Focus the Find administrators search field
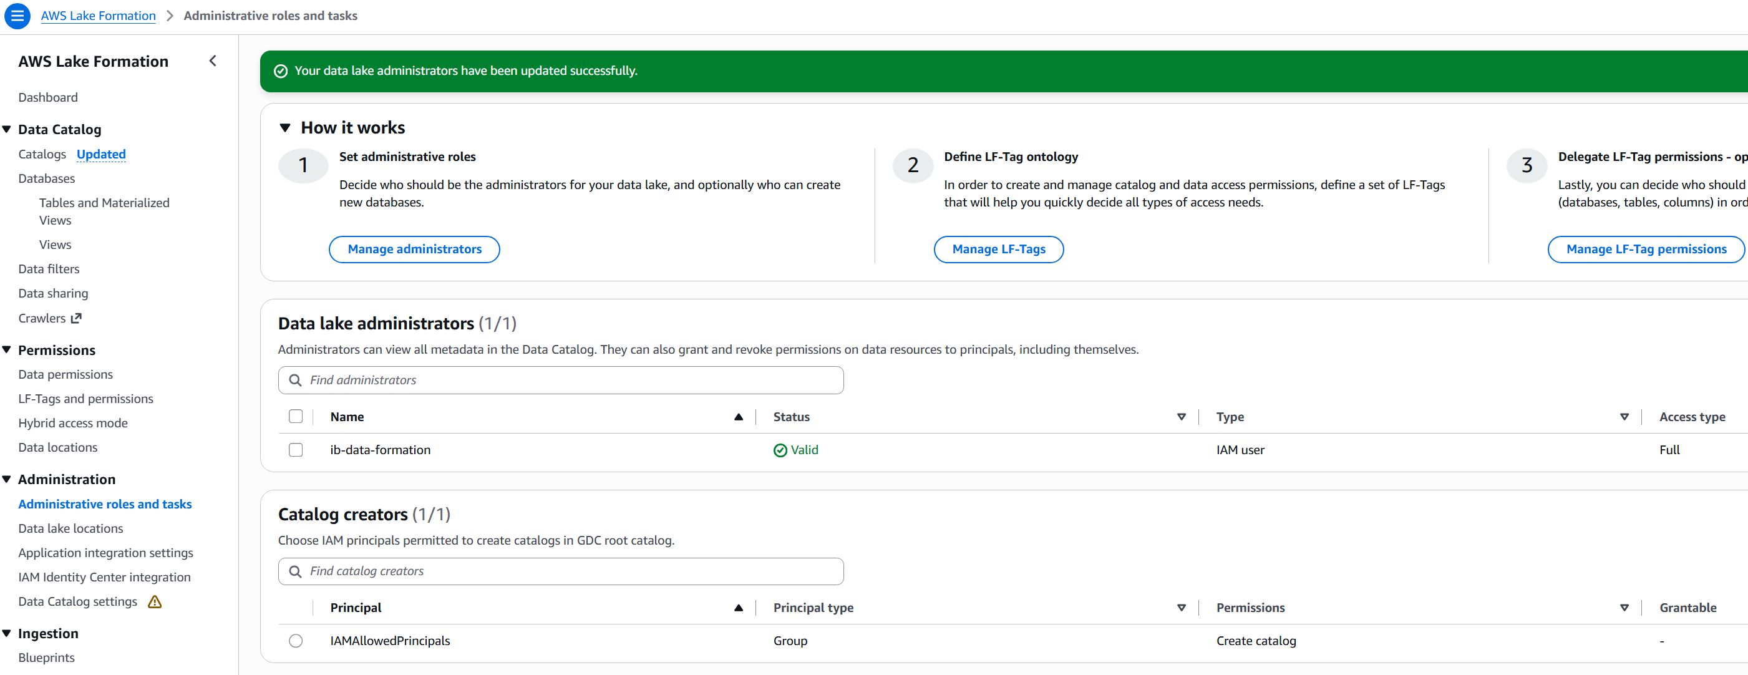 click(x=560, y=381)
